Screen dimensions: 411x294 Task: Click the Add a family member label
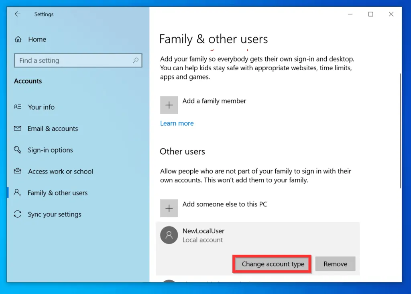(x=214, y=101)
